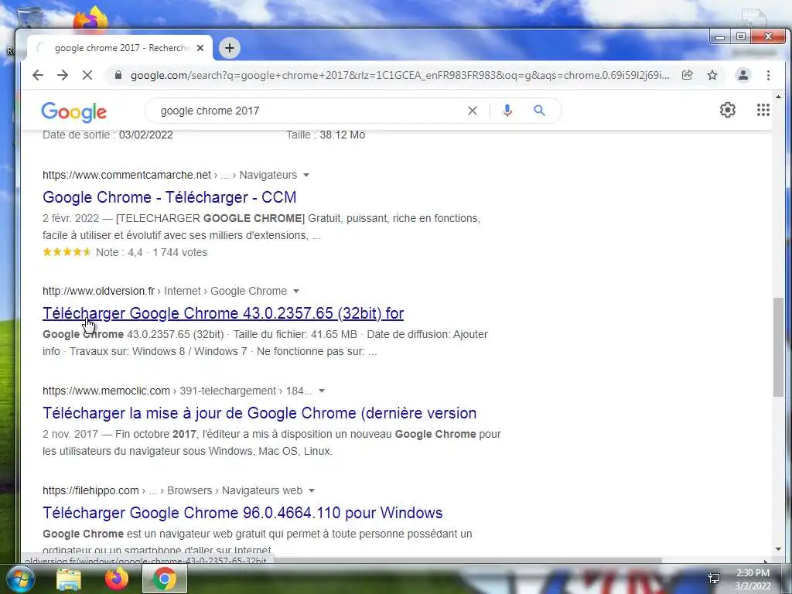The width and height of the screenshot is (792, 594).
Task: Click into the Google search input field
Action: [x=308, y=111]
